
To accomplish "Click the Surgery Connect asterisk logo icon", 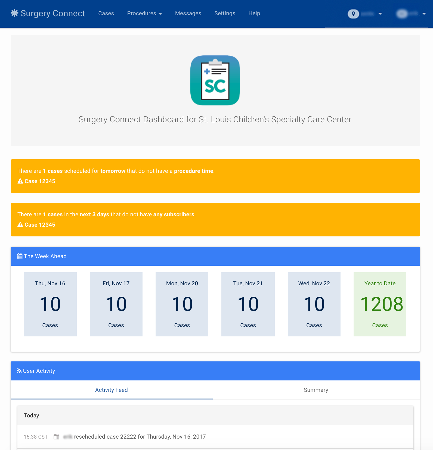I will [x=14, y=13].
